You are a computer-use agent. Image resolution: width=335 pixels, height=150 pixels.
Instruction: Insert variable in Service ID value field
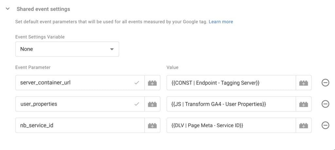pyautogui.click(x=304, y=125)
